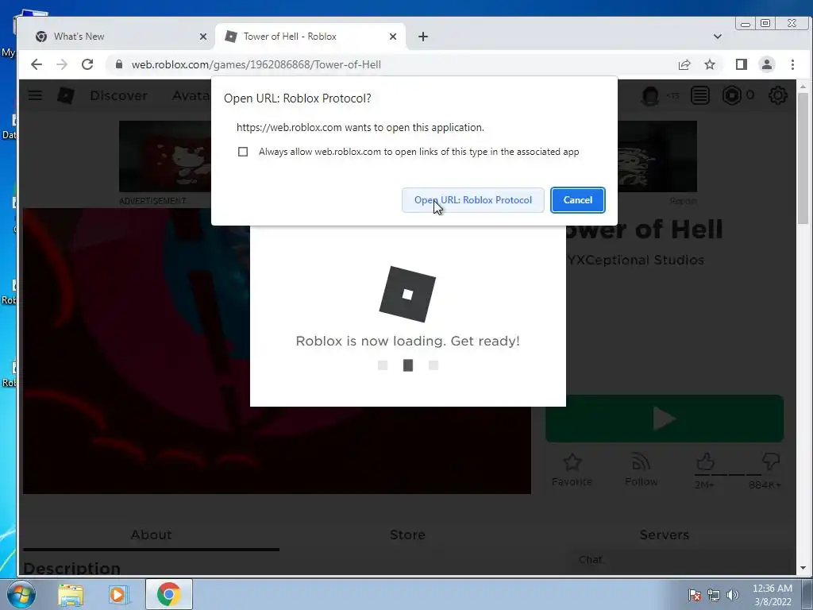Close the What's New tab
813x610 pixels.
click(203, 37)
